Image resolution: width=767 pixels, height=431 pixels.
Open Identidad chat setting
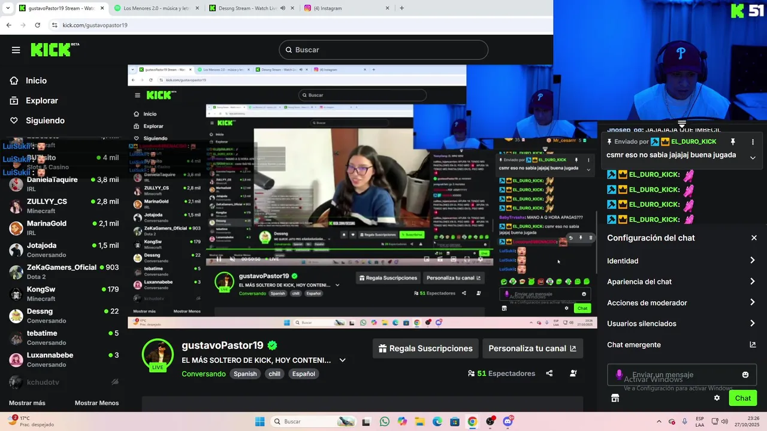point(681,260)
